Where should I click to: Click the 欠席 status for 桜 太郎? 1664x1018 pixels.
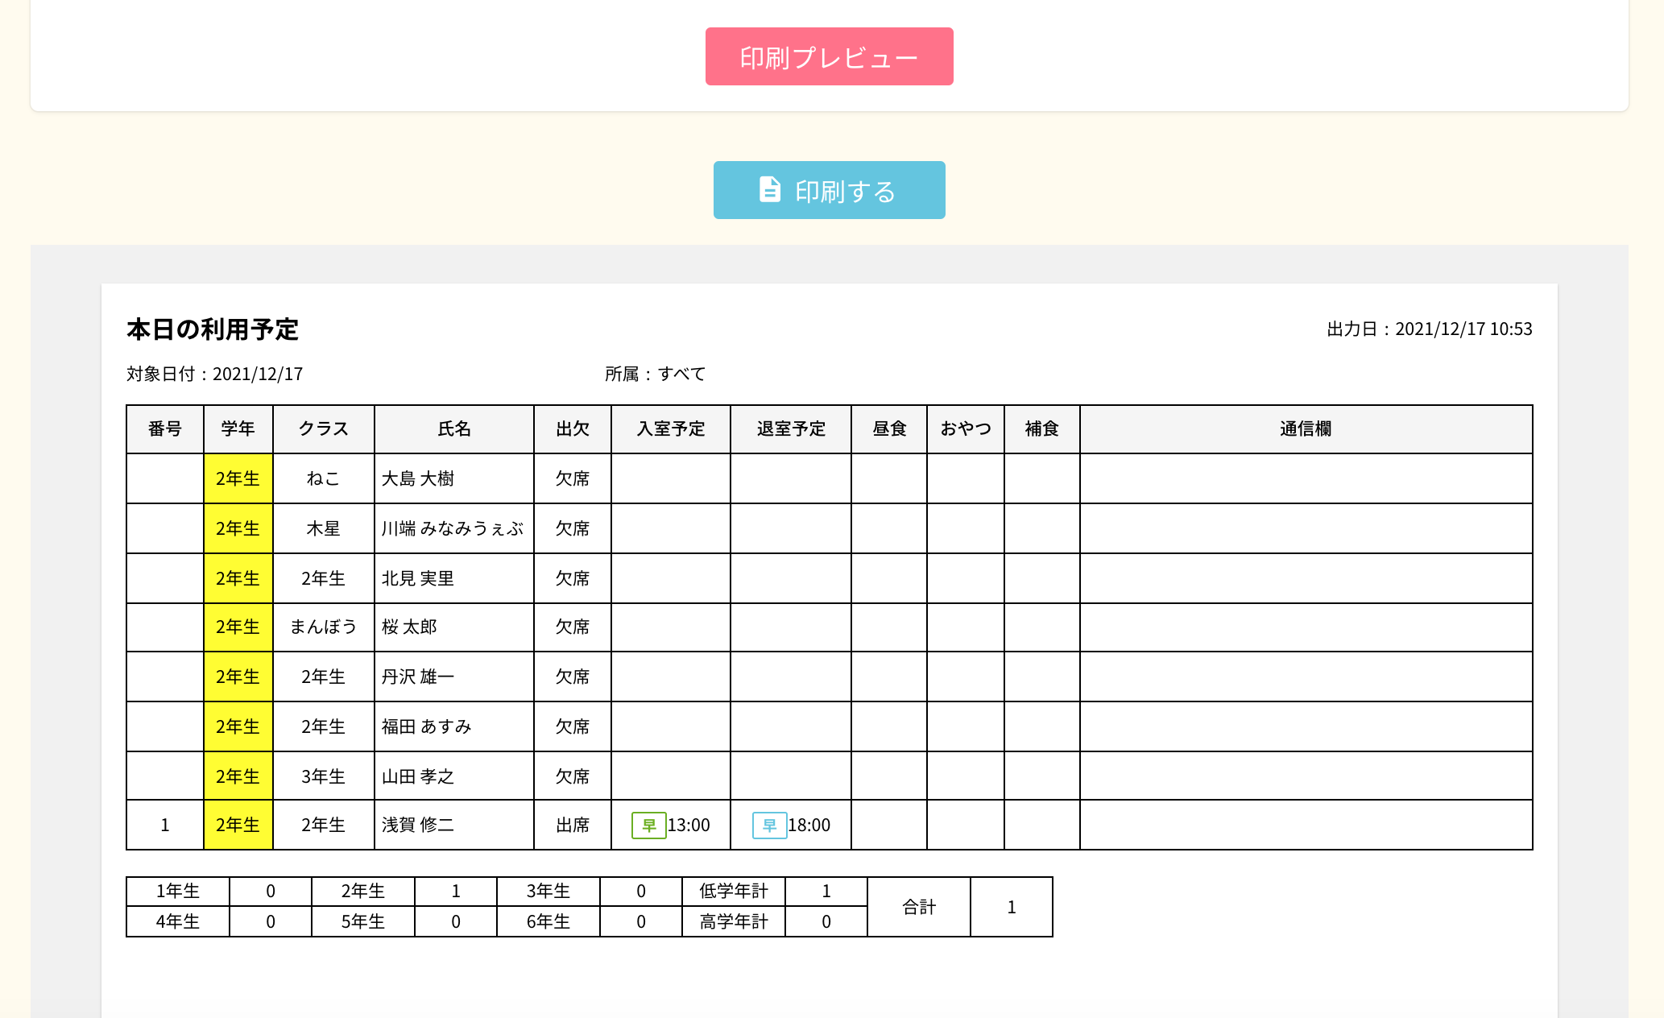[573, 627]
